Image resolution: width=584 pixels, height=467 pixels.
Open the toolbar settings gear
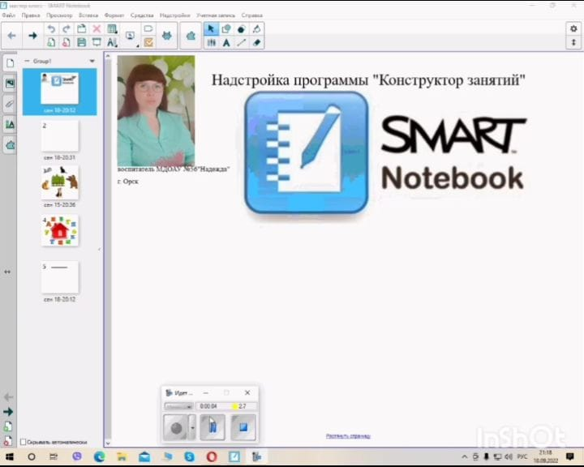click(574, 28)
